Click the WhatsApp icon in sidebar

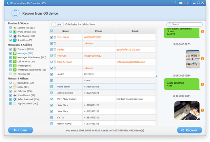coord(15,66)
